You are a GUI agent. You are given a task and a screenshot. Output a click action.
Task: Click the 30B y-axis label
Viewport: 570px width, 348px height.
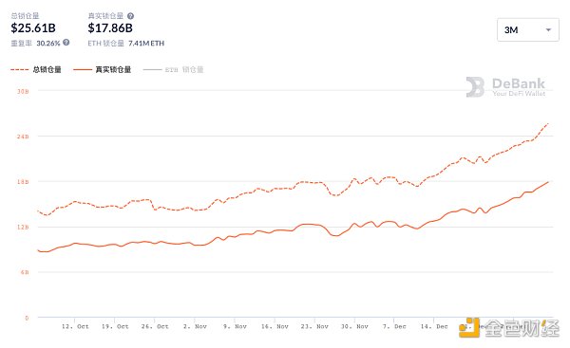[23, 91]
